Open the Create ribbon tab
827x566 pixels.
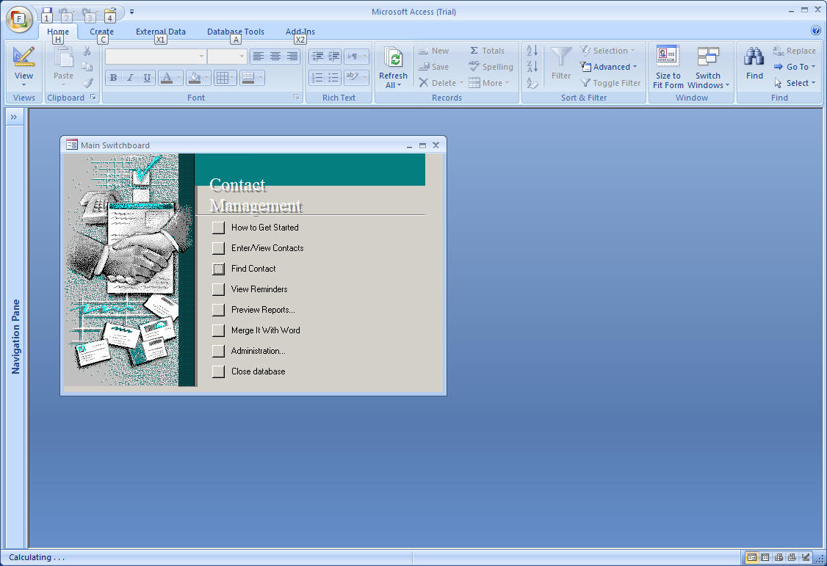[102, 32]
